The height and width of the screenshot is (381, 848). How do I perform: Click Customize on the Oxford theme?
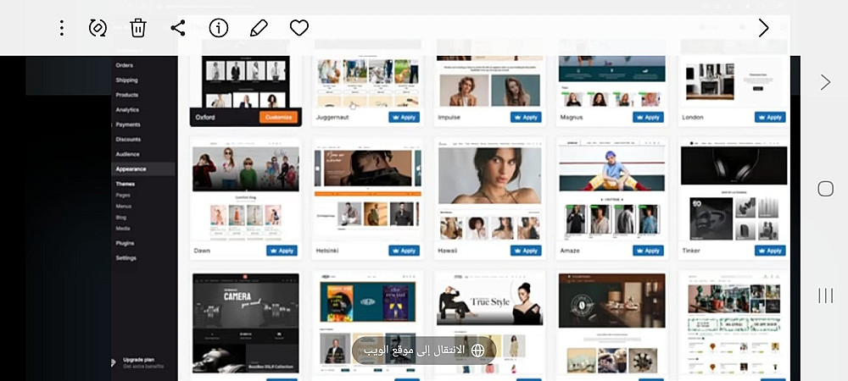[278, 117]
